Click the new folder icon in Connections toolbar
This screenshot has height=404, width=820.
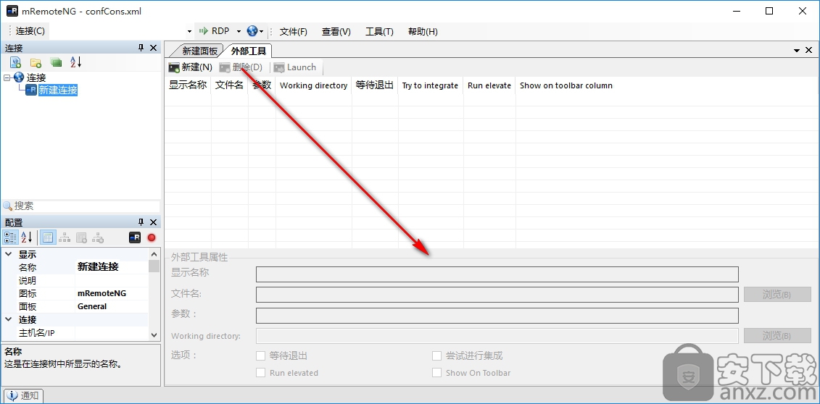pos(36,63)
